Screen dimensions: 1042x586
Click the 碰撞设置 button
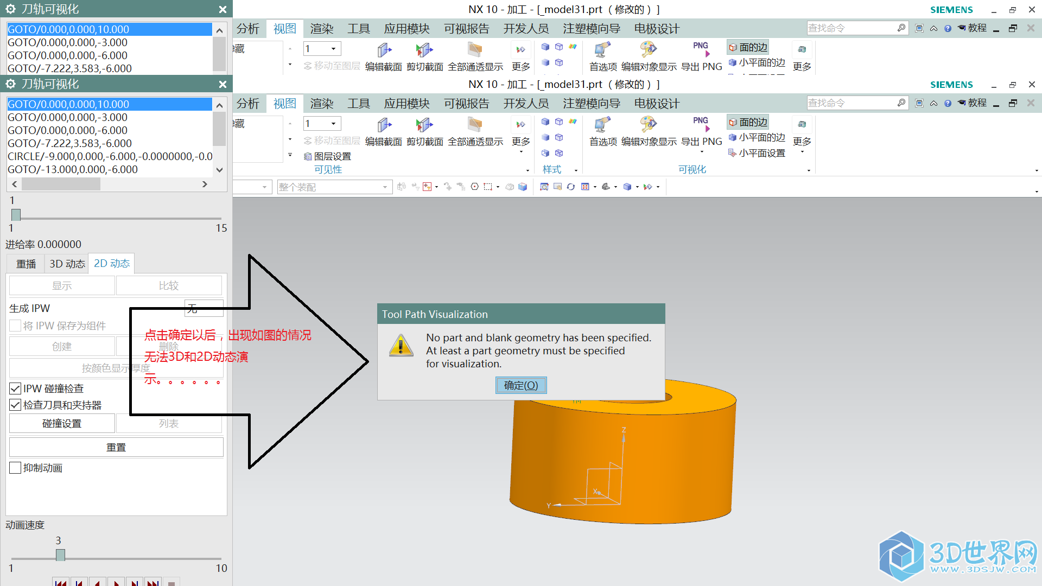(x=62, y=423)
